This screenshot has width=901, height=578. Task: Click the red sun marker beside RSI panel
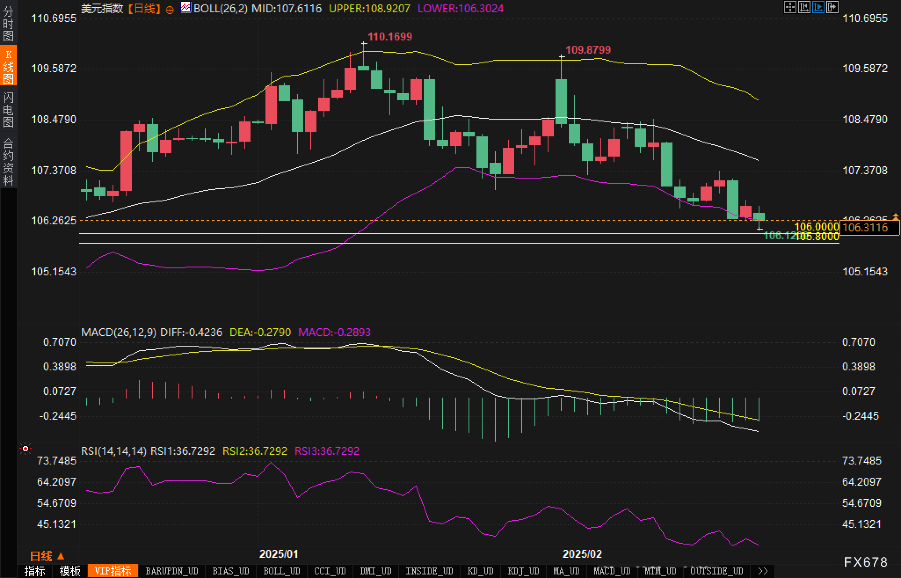click(x=25, y=449)
